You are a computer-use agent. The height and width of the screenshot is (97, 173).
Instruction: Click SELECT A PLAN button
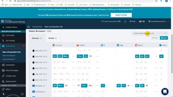[x=121, y=15]
